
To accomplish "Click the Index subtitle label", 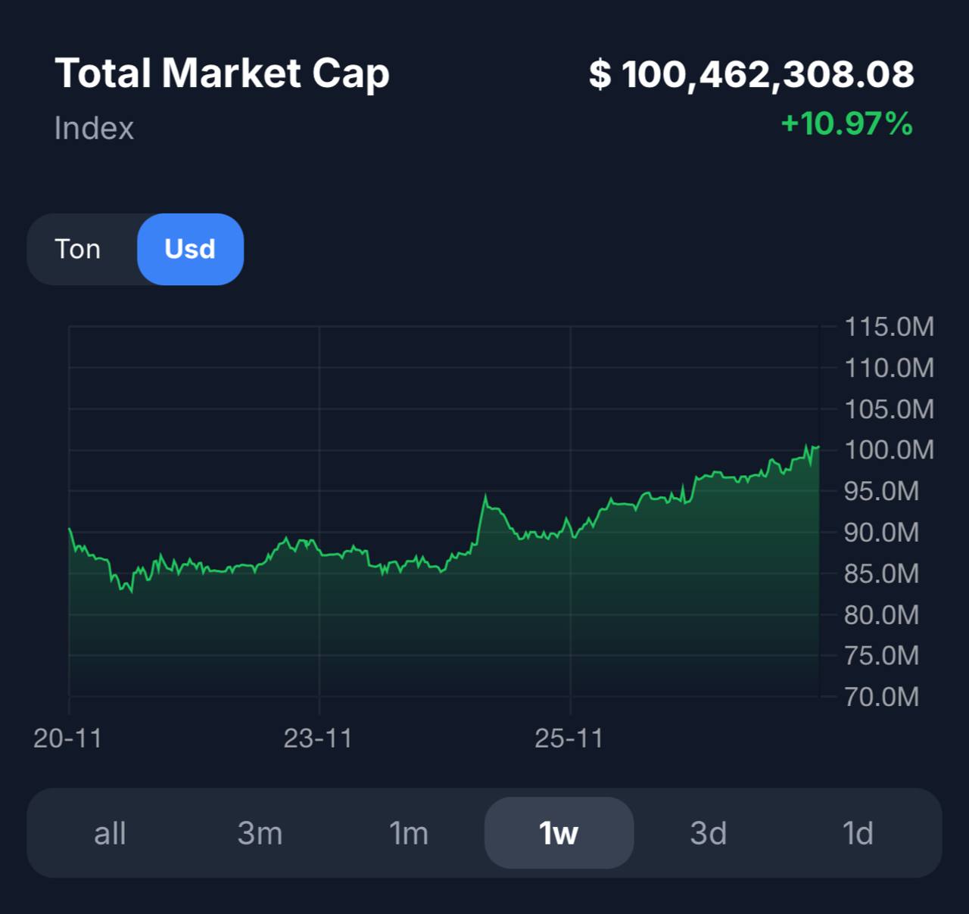I will 94,128.
